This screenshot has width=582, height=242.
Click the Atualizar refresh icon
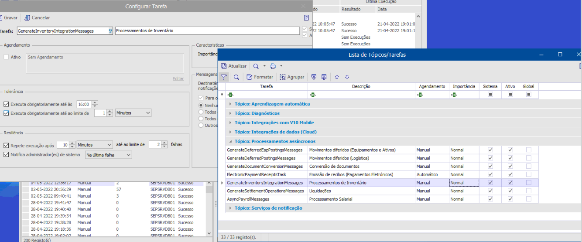click(x=224, y=66)
